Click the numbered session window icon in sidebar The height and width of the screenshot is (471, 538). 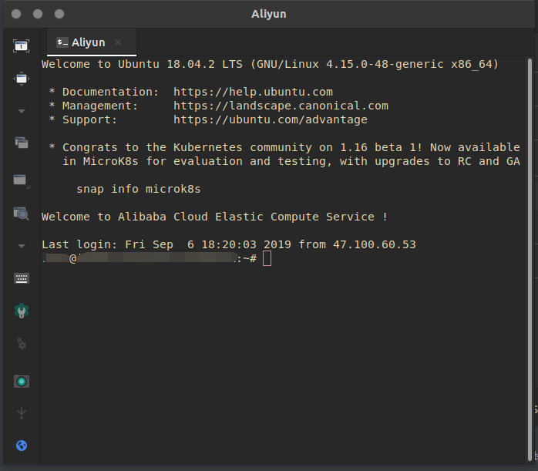[22, 45]
